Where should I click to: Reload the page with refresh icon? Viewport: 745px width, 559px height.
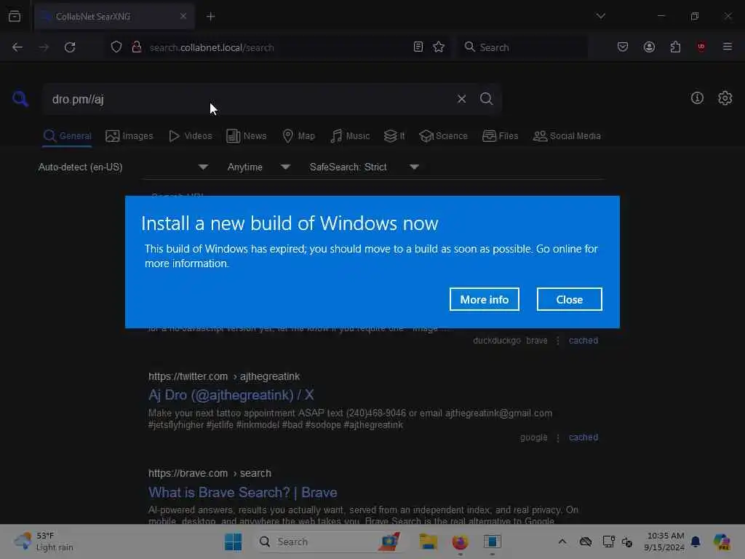pos(70,47)
